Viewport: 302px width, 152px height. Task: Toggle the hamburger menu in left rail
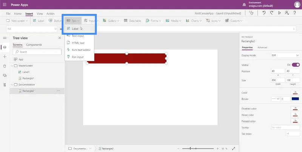click(x=5, y=38)
